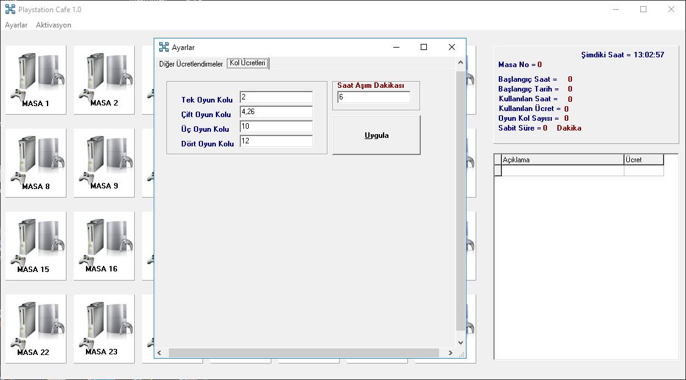
Task: Click the Kullanılan Ücret label
Action: (x=529, y=109)
